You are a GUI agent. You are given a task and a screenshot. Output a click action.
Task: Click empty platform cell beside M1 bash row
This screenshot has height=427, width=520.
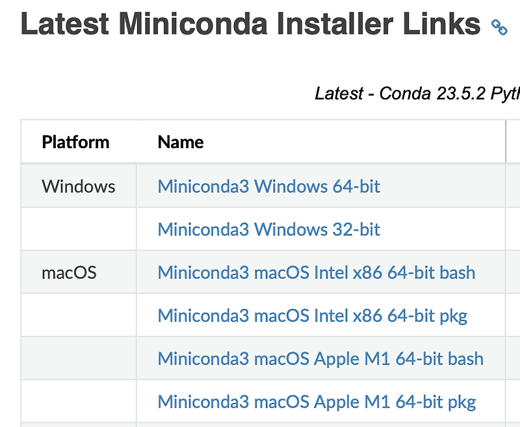[78, 358]
